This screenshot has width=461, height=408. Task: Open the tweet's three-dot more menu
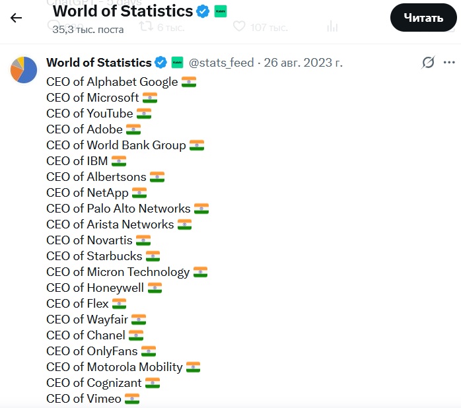click(449, 62)
